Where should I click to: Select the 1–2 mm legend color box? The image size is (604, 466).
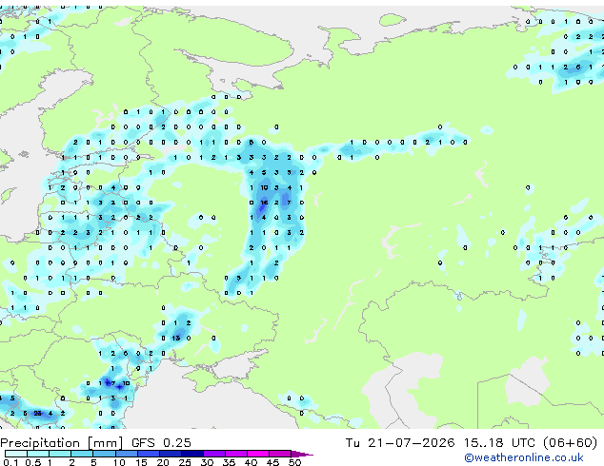click(x=60, y=454)
